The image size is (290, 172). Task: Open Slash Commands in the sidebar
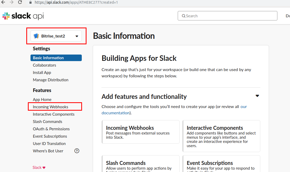pyautogui.click(x=48, y=121)
